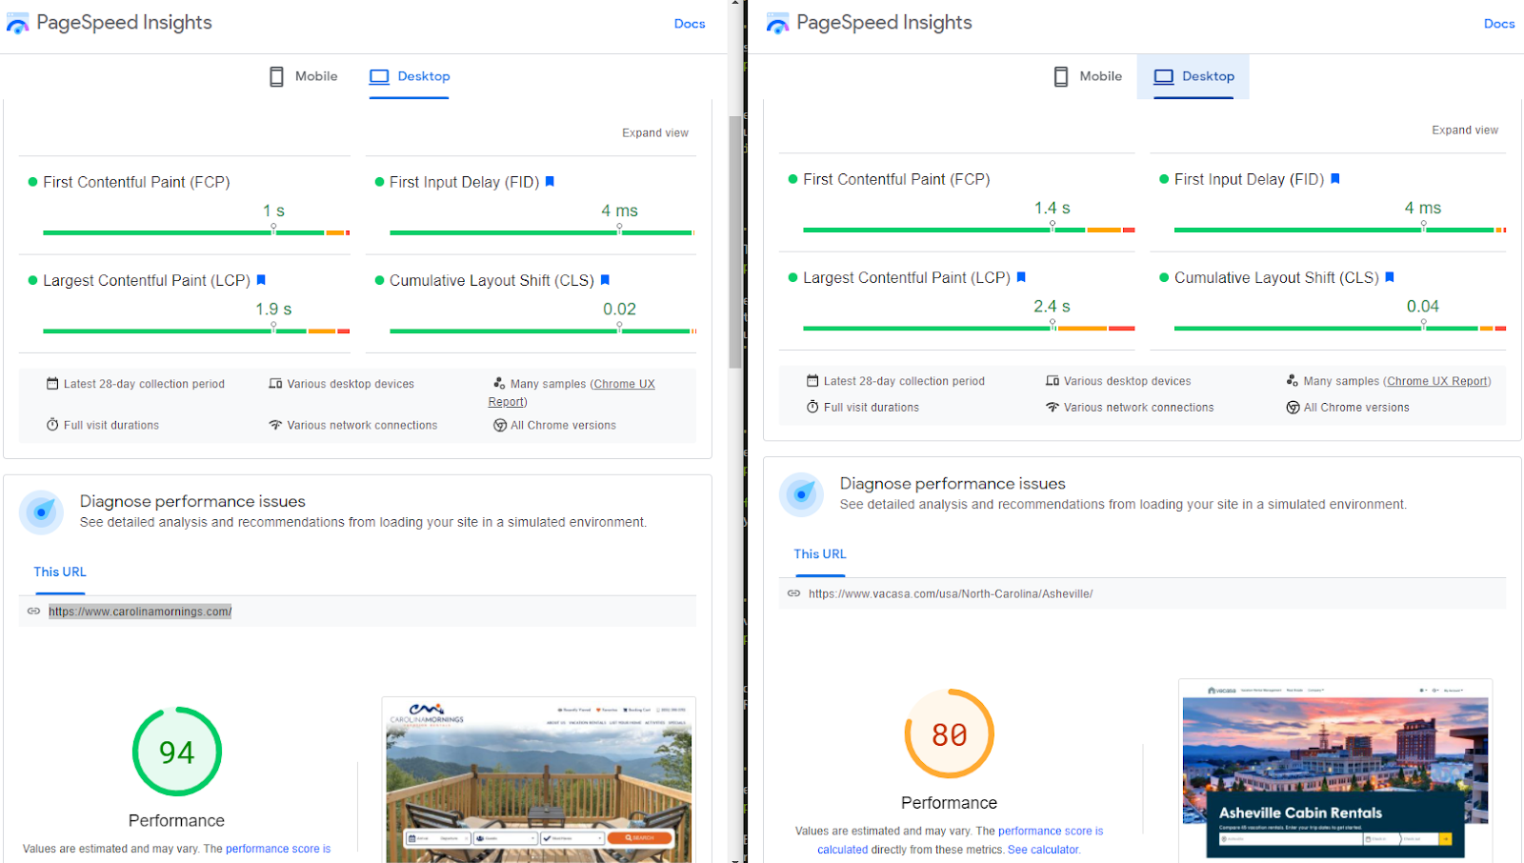The width and height of the screenshot is (1524, 863).
Task: Click the 2.4 s LCP value
Action: click(1053, 306)
